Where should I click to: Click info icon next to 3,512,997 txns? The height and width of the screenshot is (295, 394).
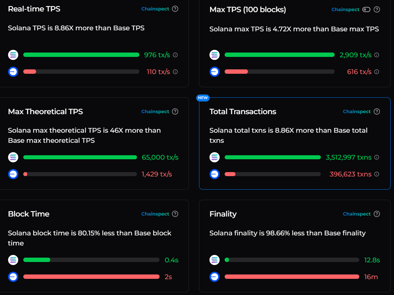click(x=377, y=157)
